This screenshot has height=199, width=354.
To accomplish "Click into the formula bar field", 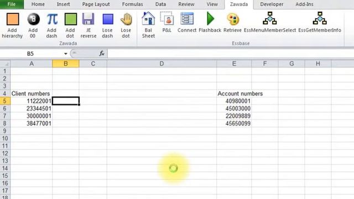I will coord(231,54).
